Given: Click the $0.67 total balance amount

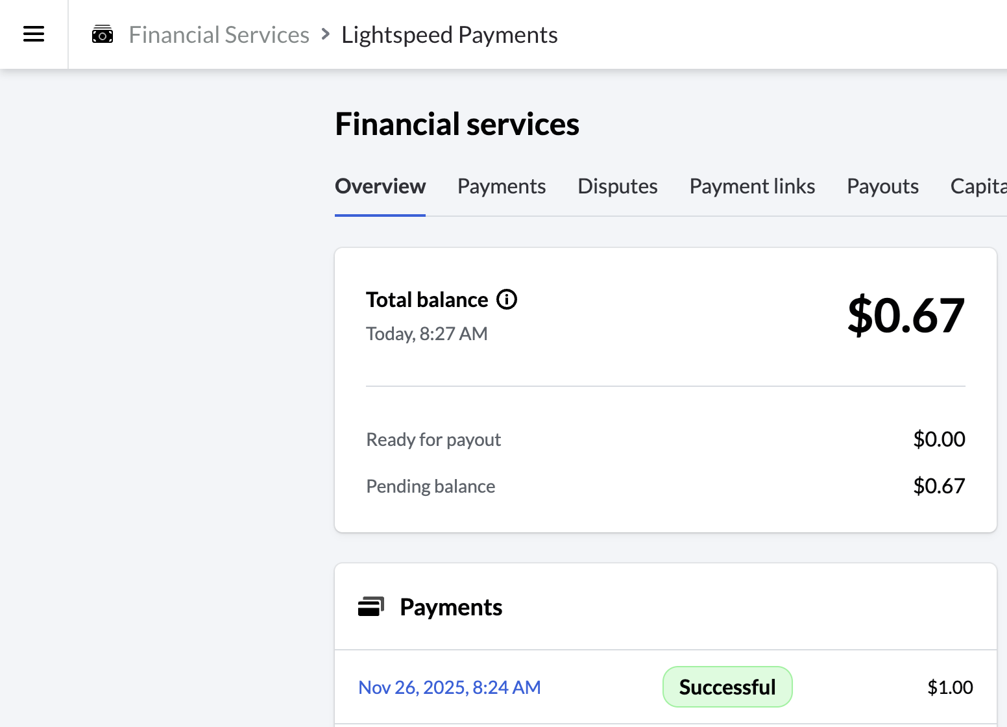Looking at the screenshot, I should point(906,315).
